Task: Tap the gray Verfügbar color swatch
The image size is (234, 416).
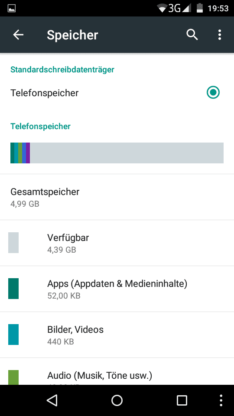Action: (13, 243)
